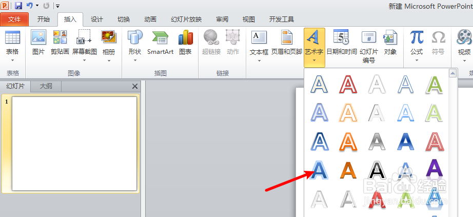Screen dimensions: 473x217
Task: Switch to the 幻灯片放映 ribbon tab
Action: click(186, 19)
